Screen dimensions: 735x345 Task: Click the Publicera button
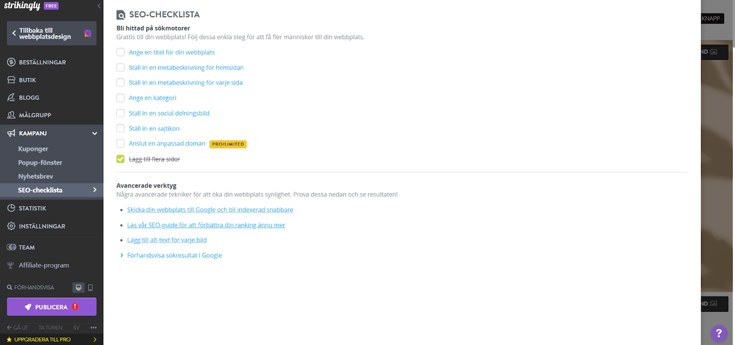point(51,306)
